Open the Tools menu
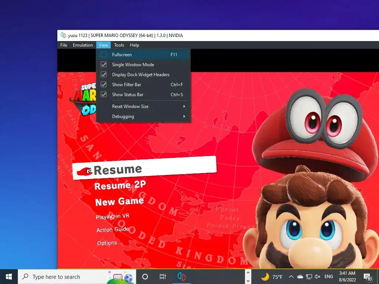379x284 pixels. [119, 45]
